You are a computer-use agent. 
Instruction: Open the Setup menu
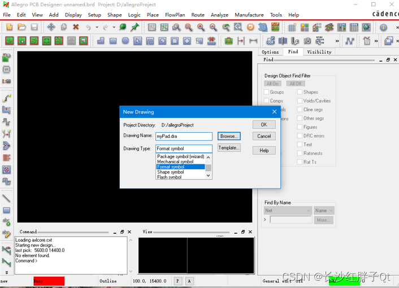(94, 15)
